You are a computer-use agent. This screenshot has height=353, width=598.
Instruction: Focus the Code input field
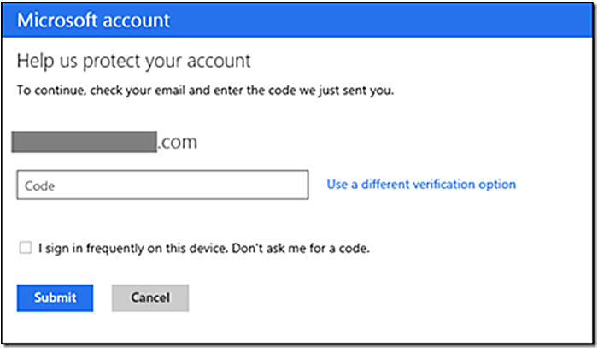pos(162,185)
